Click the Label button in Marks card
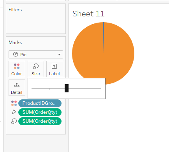This screenshot has height=152, width=169. [55, 69]
